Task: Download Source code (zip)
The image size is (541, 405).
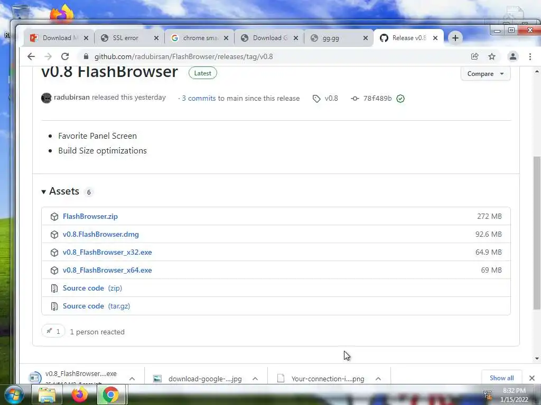Action: pos(92,288)
